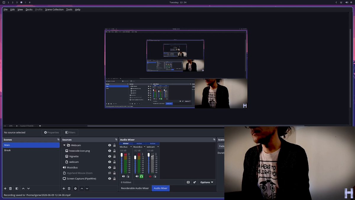Select the Break scene
The image size is (355, 200).
(x=31, y=151)
